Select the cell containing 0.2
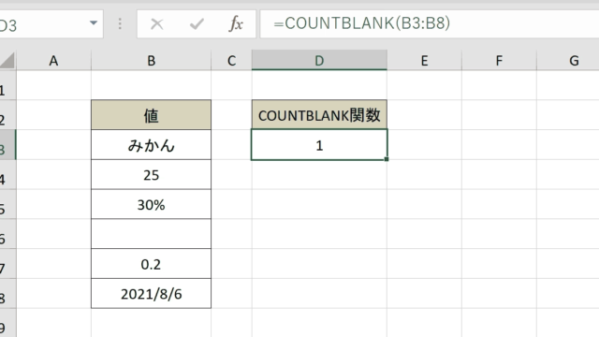This screenshot has width=599, height=337. click(152, 264)
